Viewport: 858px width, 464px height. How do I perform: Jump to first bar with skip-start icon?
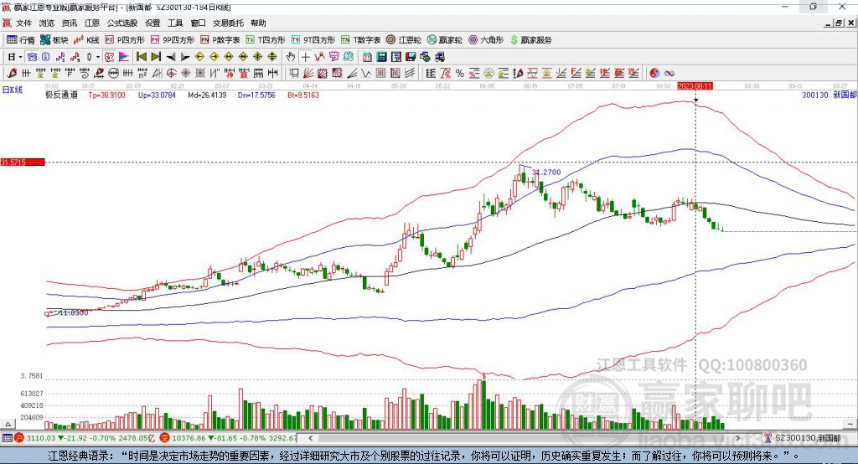[141, 57]
